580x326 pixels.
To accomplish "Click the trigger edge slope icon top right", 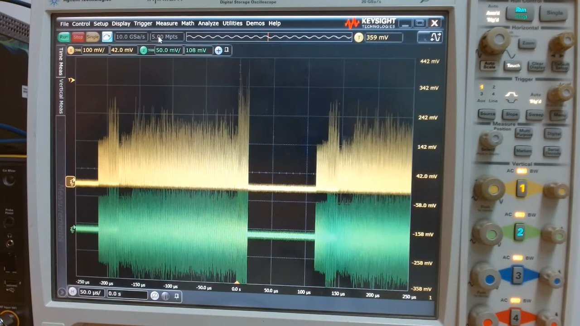I will pyautogui.click(x=430, y=37).
